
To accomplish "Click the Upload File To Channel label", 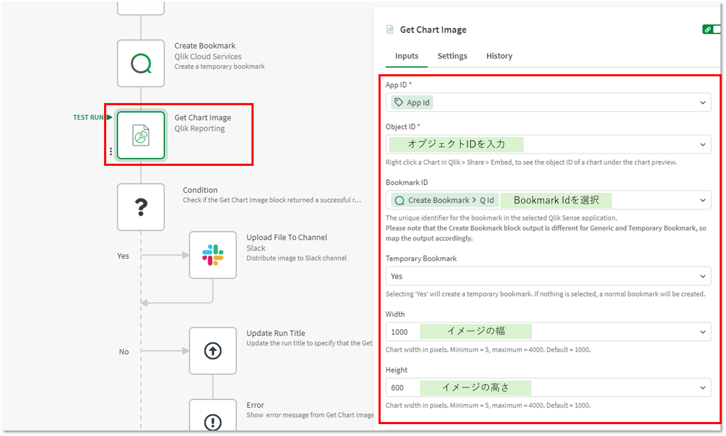I will tap(287, 238).
